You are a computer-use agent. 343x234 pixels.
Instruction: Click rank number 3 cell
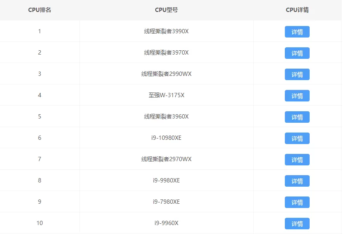coord(40,74)
